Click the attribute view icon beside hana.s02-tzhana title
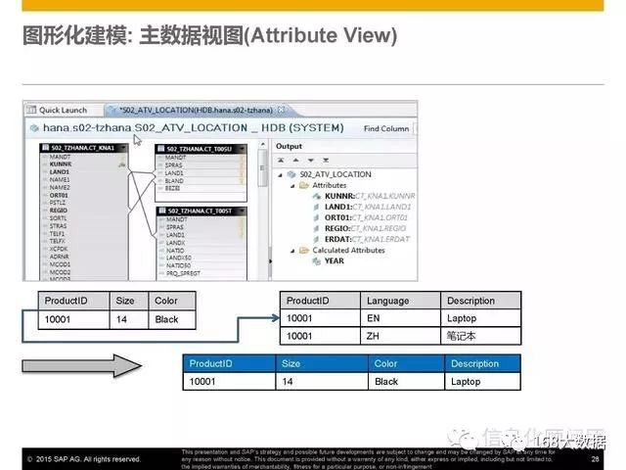 coord(34,128)
